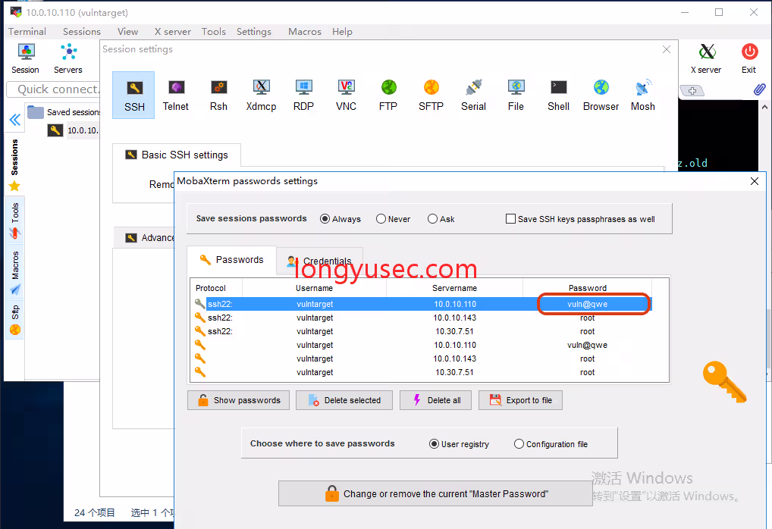This screenshot has width=772, height=529.
Task: Close the Session settings dialog
Action: click(x=667, y=49)
